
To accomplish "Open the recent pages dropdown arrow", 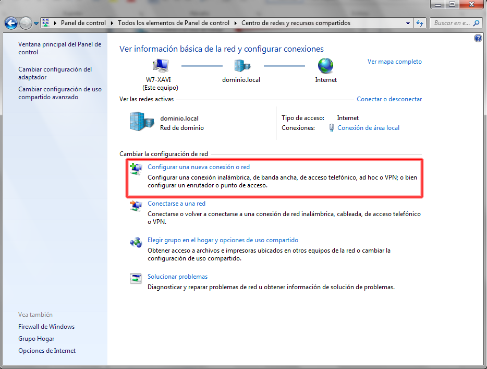I will click(x=36, y=23).
